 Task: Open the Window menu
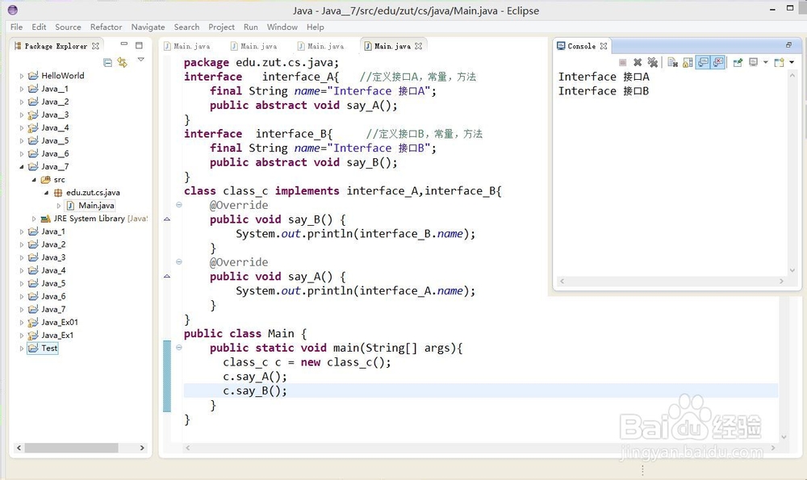282,27
